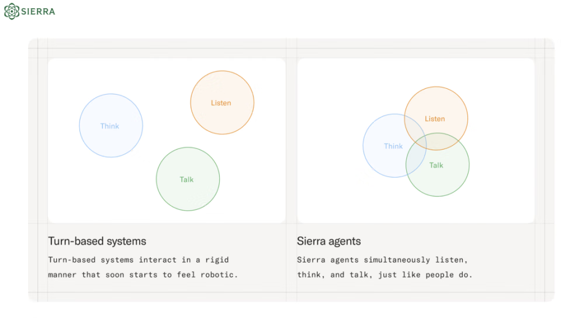Click the white turn-based diagram card background
The width and height of the screenshot is (561, 318).
(x=167, y=140)
